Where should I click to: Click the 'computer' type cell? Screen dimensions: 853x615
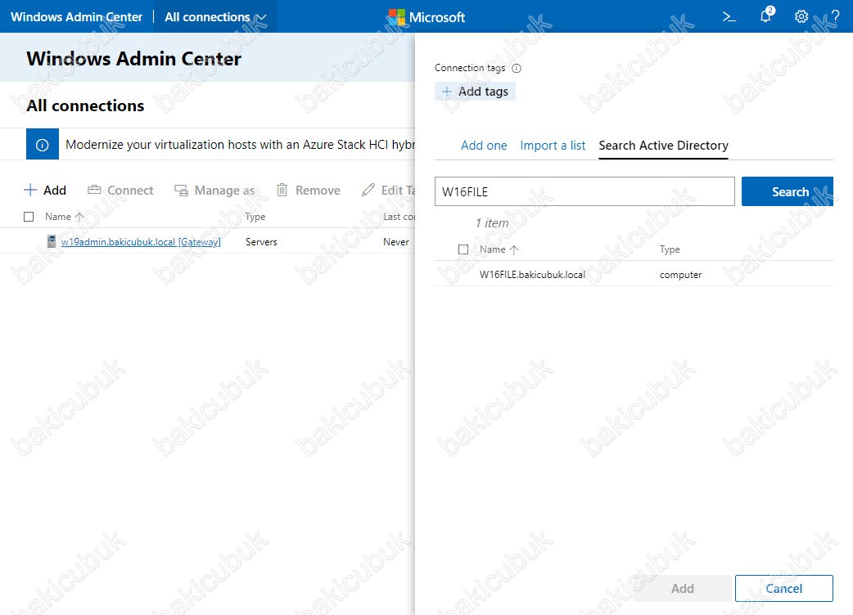(x=680, y=275)
